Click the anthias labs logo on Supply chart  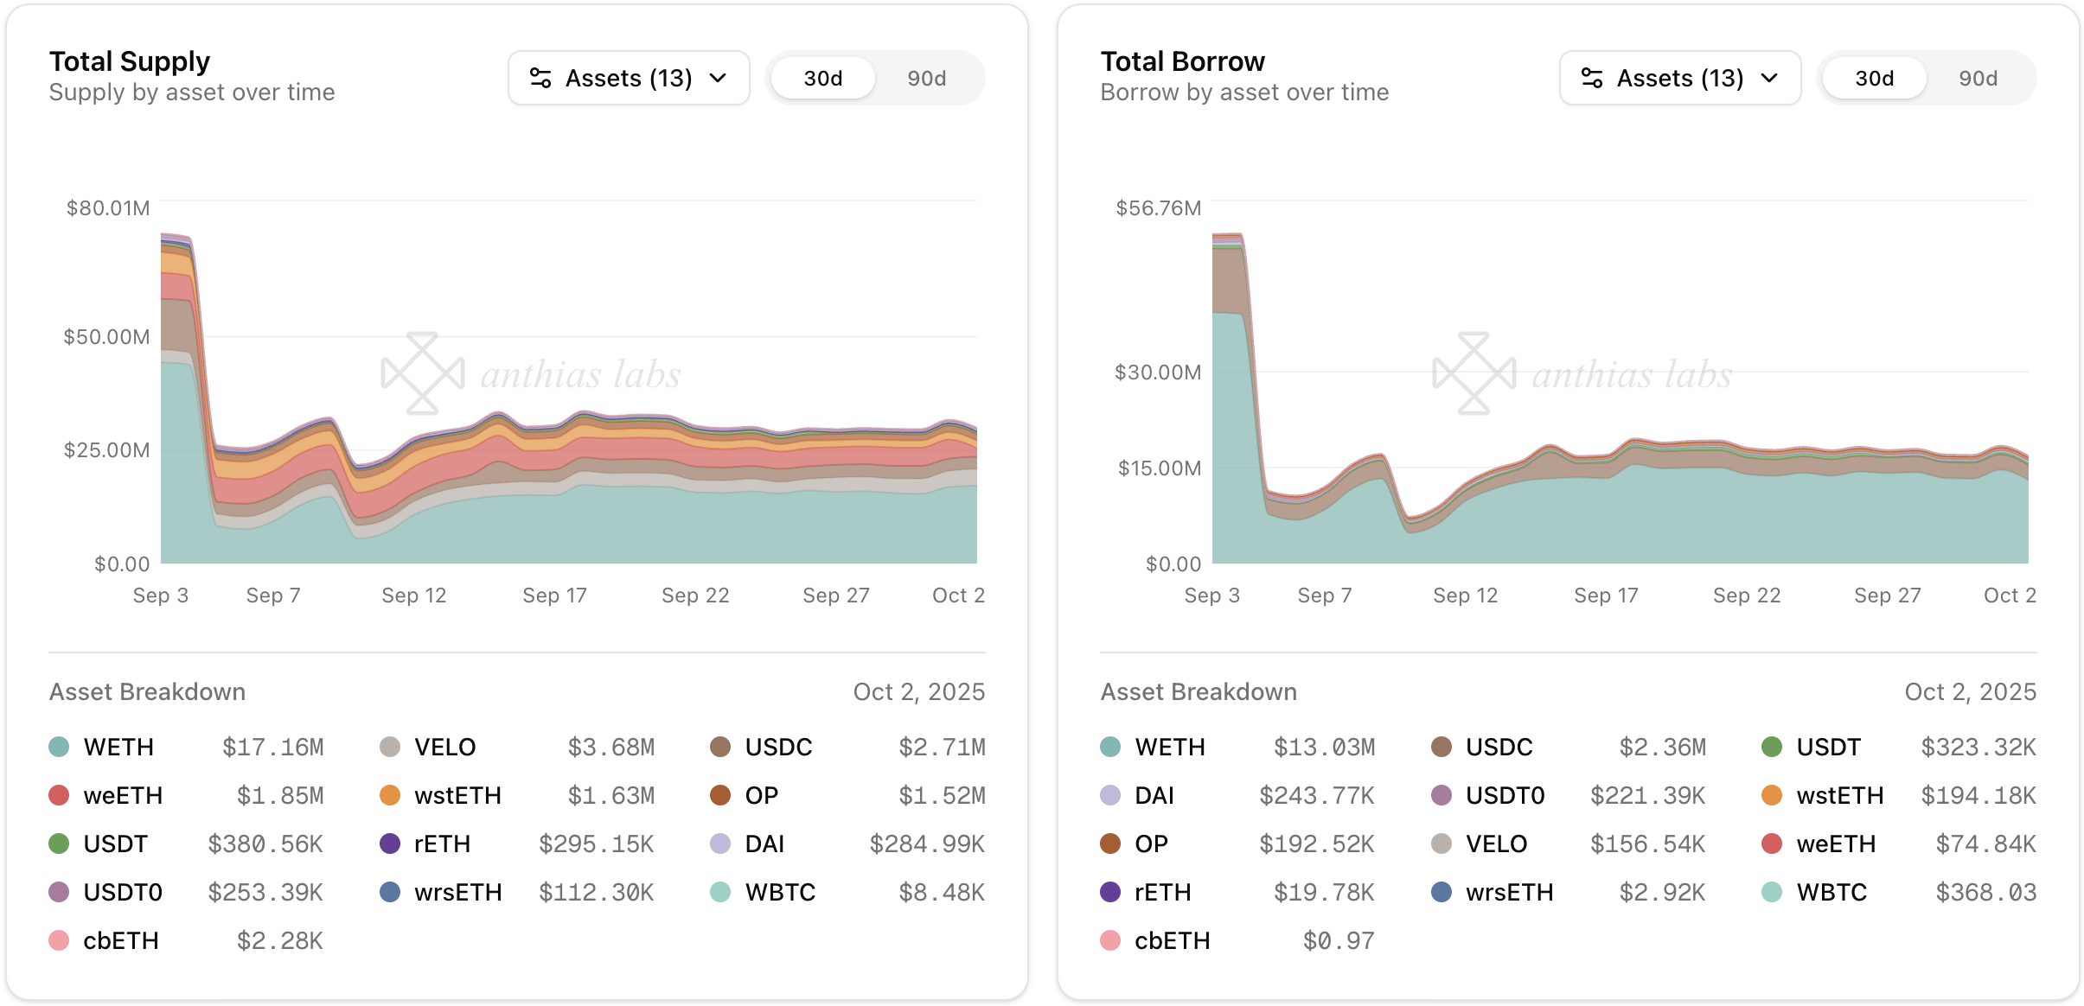(423, 373)
